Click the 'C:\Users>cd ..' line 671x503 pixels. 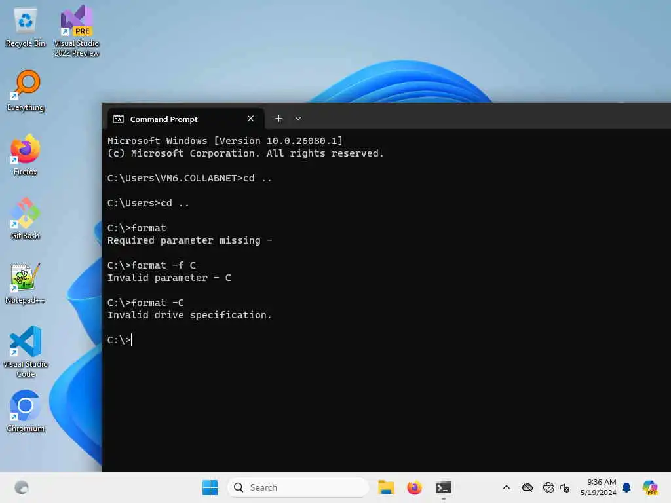148,203
